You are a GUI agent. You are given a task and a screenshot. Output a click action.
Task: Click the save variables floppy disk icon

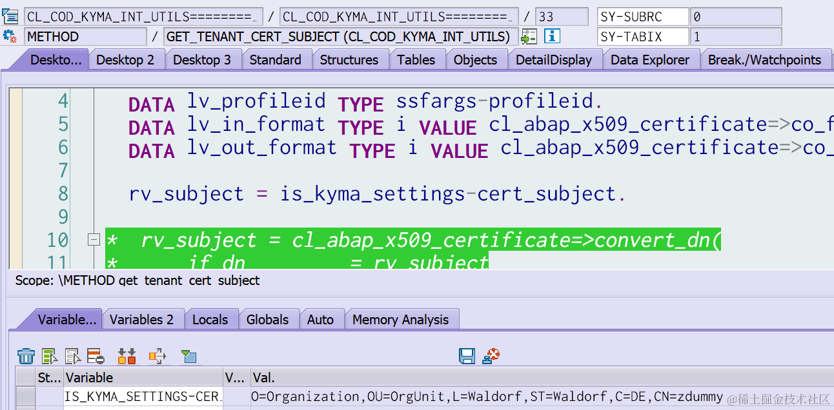coord(467,355)
